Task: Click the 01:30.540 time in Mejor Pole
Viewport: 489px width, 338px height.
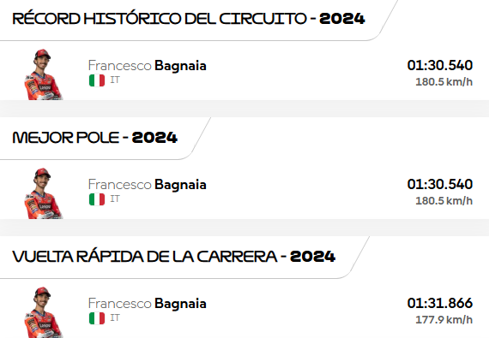Action: (440, 184)
